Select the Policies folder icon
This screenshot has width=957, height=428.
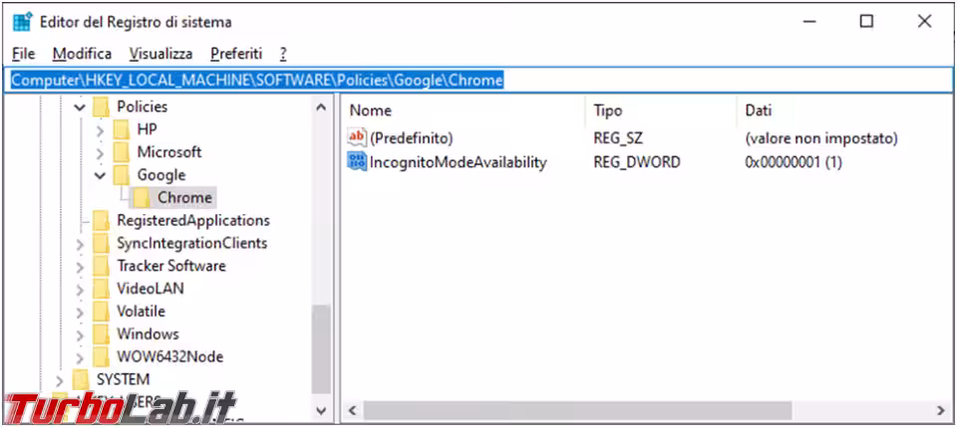[101, 107]
